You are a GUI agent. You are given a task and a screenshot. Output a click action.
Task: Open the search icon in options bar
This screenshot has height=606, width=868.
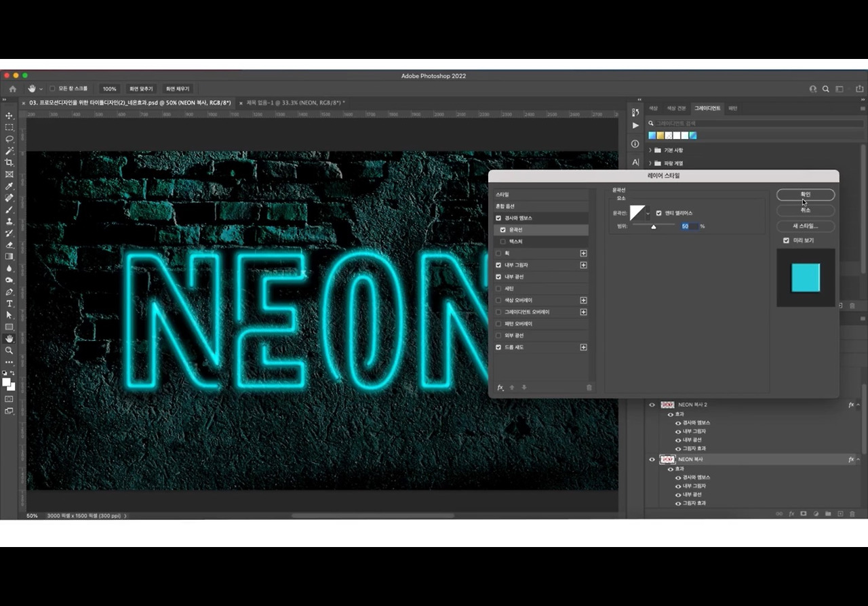coord(825,89)
